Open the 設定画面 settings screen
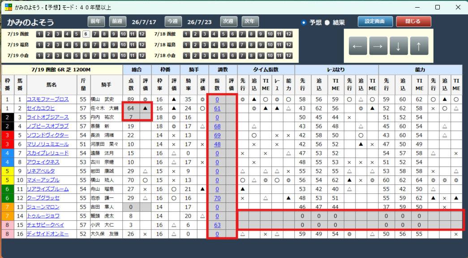Screen dimensions: 468x258 click(375, 22)
